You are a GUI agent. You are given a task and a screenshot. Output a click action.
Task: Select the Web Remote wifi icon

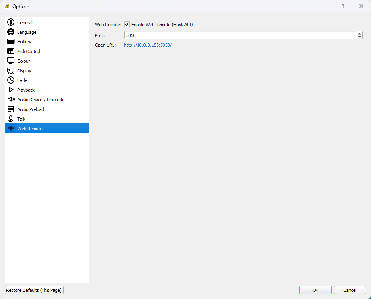[10, 128]
